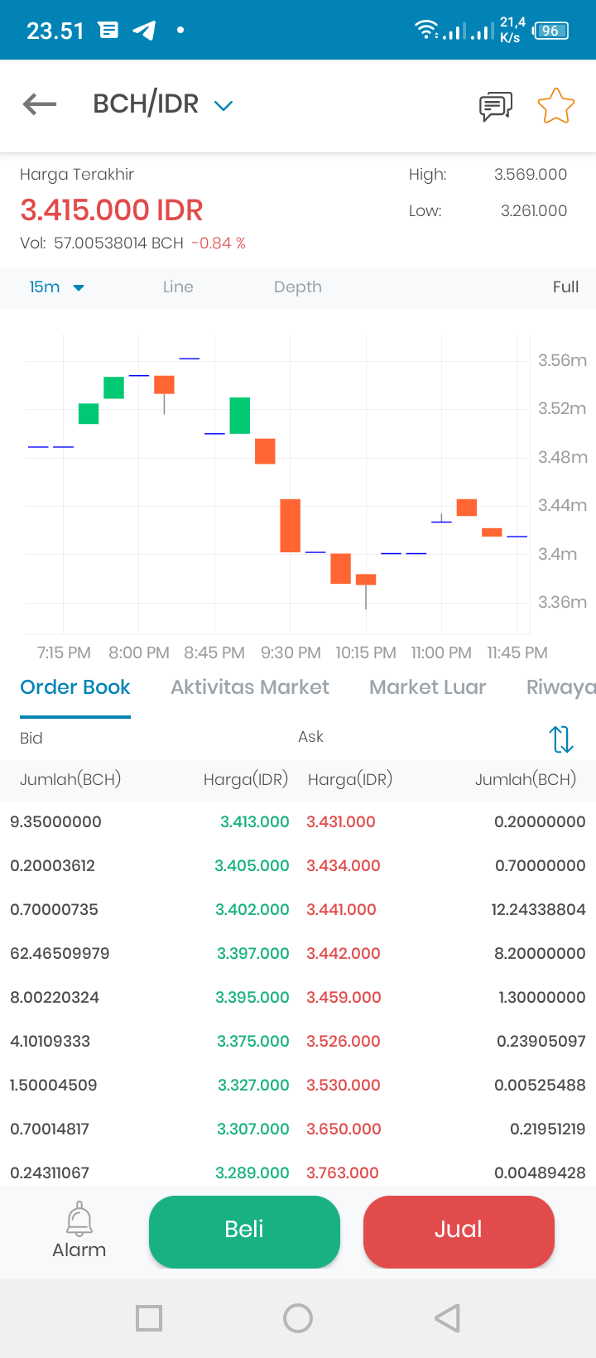
Task: Tap the green Beli button
Action: pos(244,1231)
